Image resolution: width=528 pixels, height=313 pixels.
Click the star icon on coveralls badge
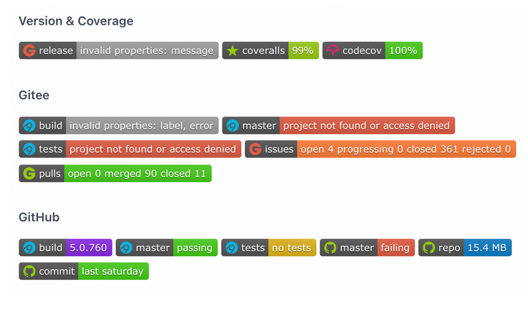click(232, 51)
